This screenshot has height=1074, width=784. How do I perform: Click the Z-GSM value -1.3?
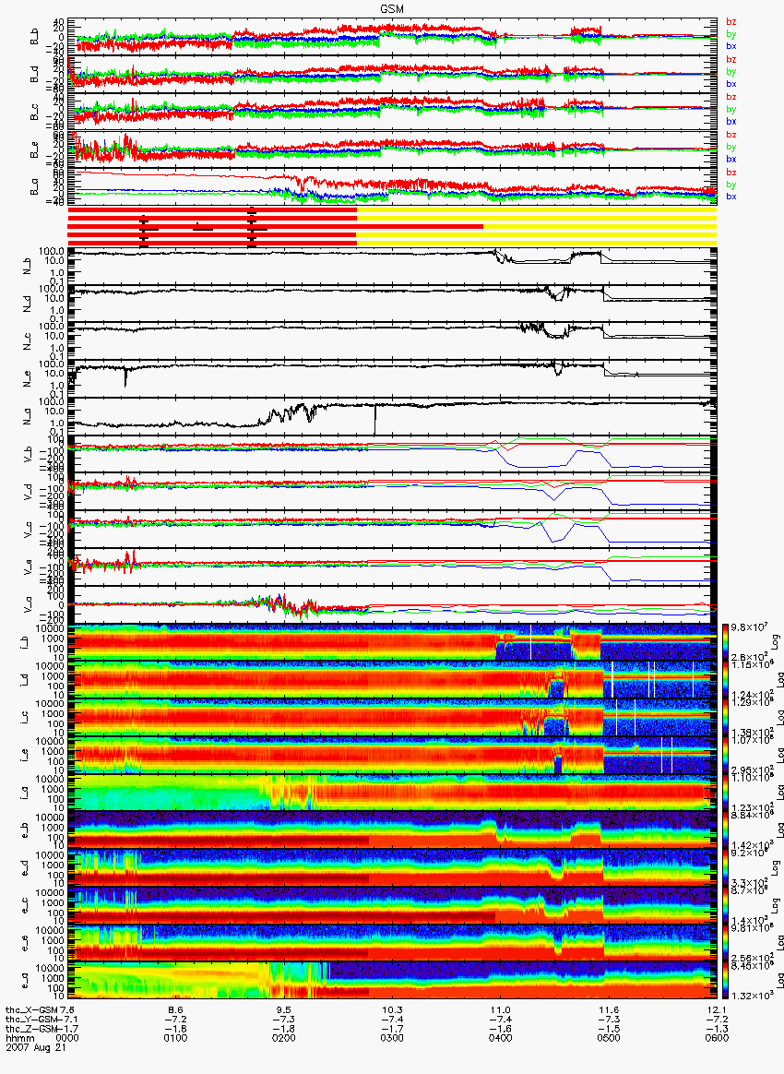click(x=717, y=1028)
